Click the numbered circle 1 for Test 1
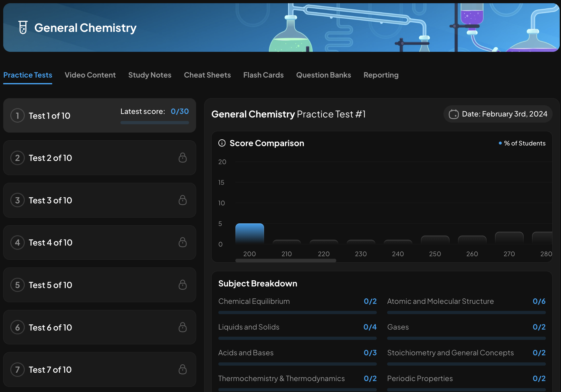The height and width of the screenshot is (392, 561). (x=17, y=116)
